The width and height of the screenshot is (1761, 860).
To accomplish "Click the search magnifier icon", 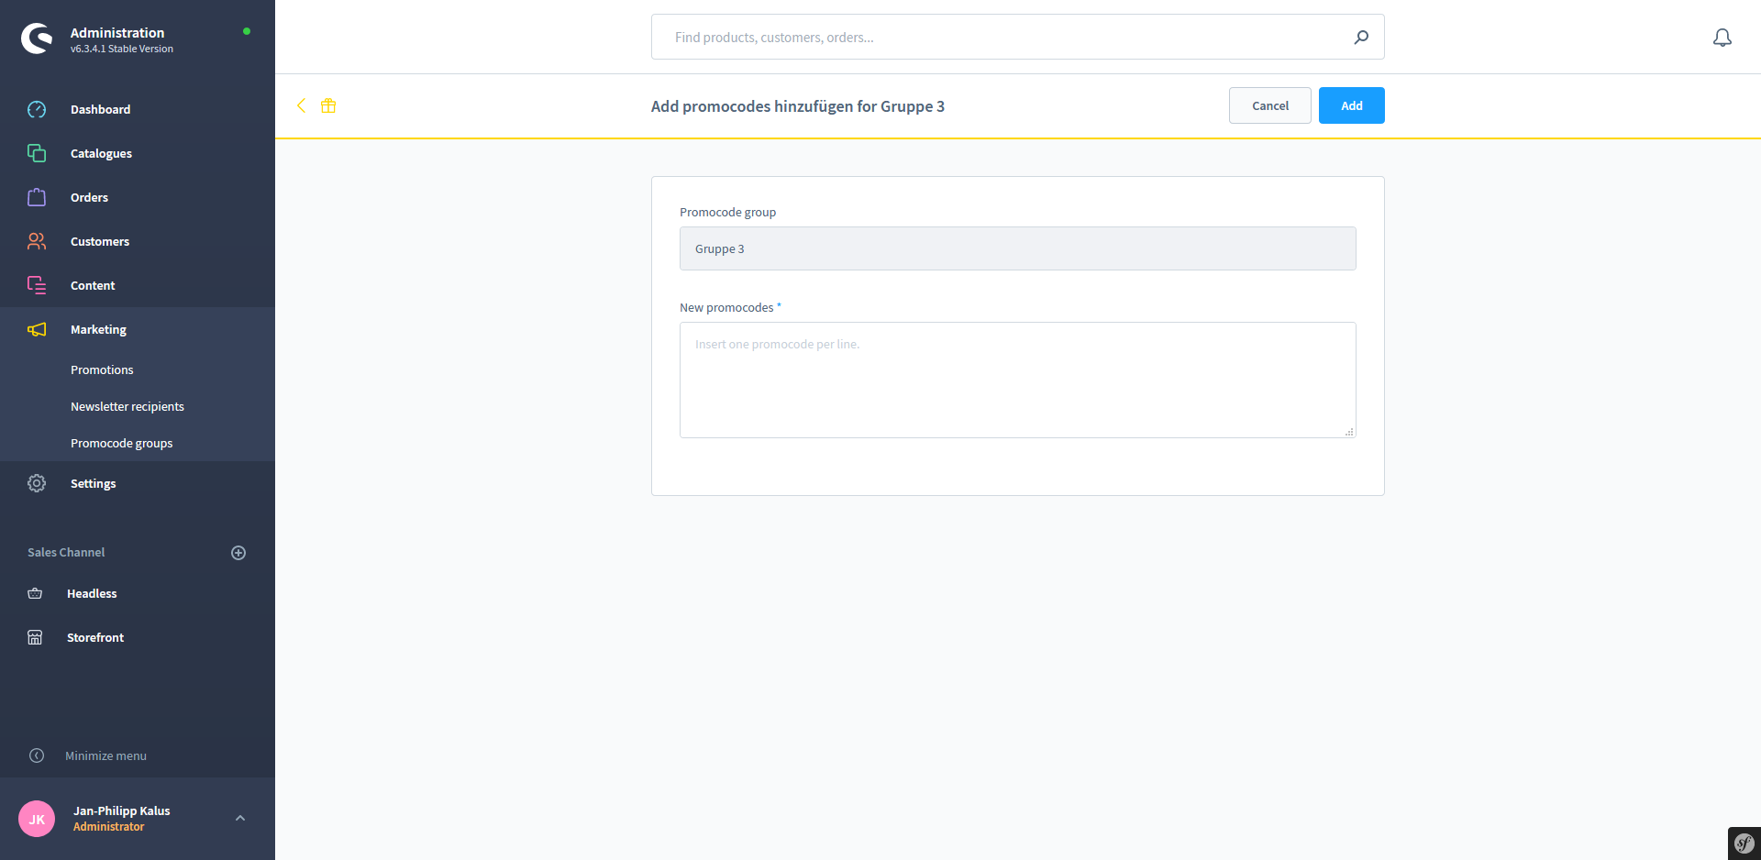I will [1361, 37].
